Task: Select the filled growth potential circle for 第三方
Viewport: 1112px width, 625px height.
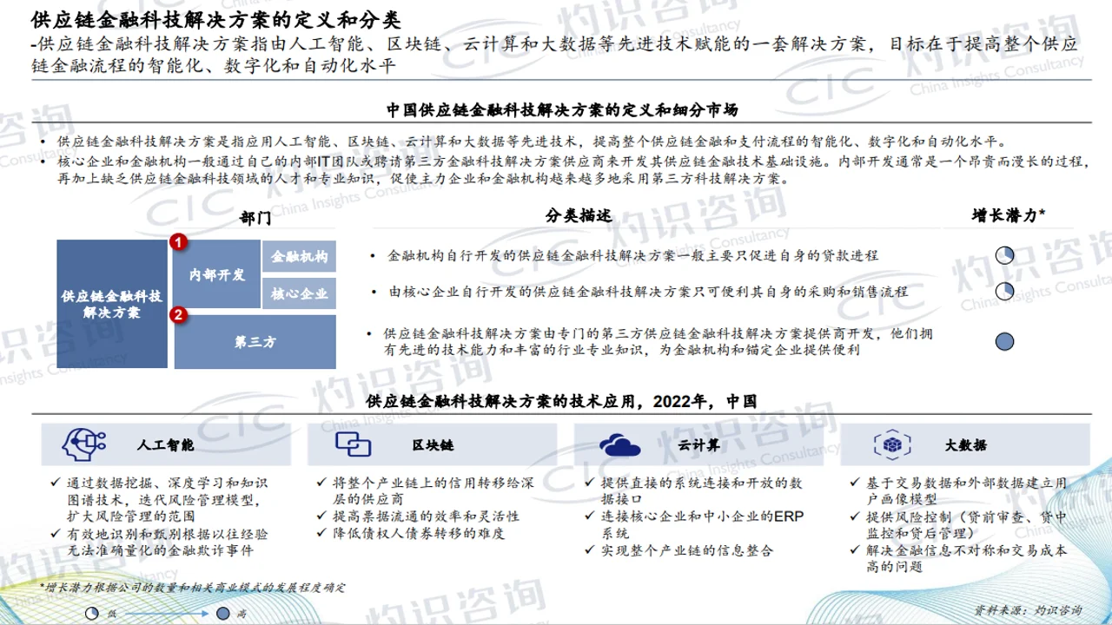Action: pos(1004,341)
